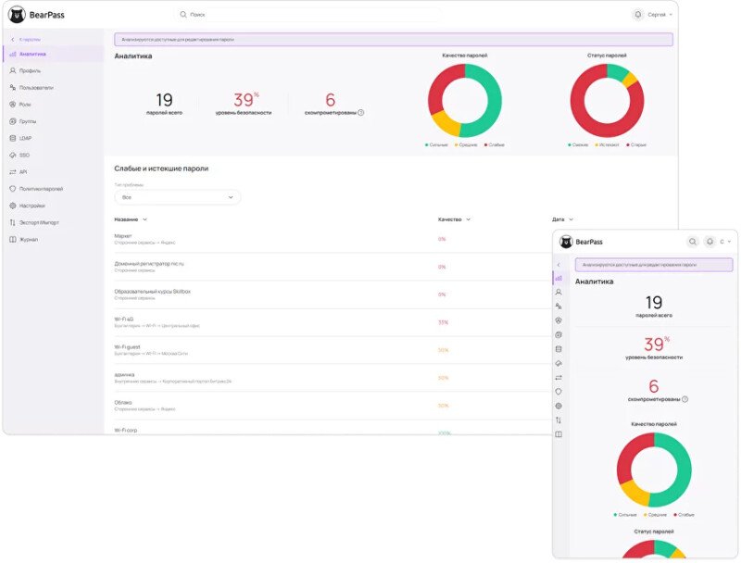
Task: Click the SSO cloud icon in sidebar
Action: coord(12,155)
